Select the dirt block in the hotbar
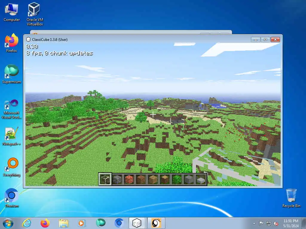 (141, 179)
